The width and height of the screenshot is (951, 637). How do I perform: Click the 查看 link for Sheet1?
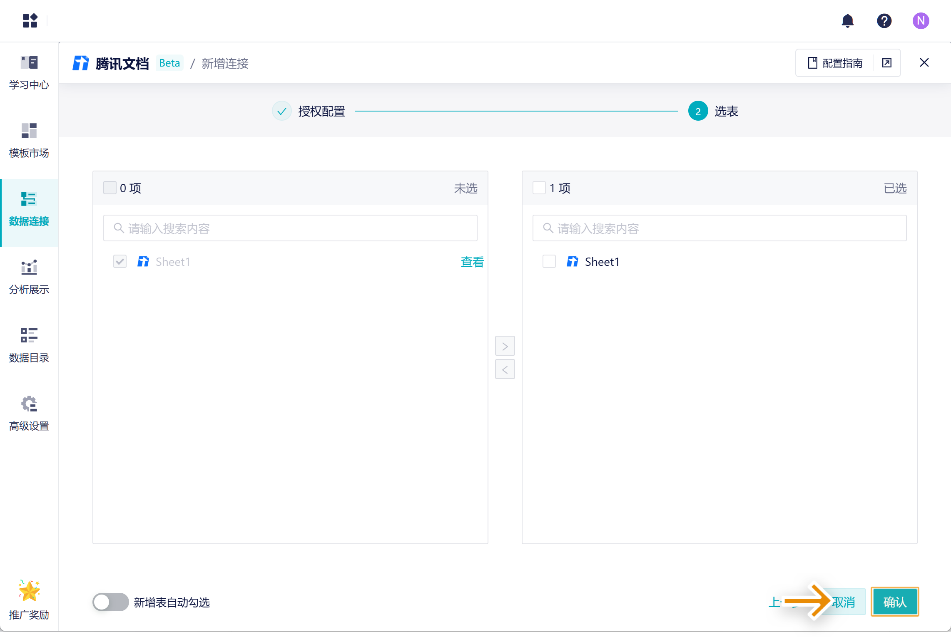[x=472, y=262]
